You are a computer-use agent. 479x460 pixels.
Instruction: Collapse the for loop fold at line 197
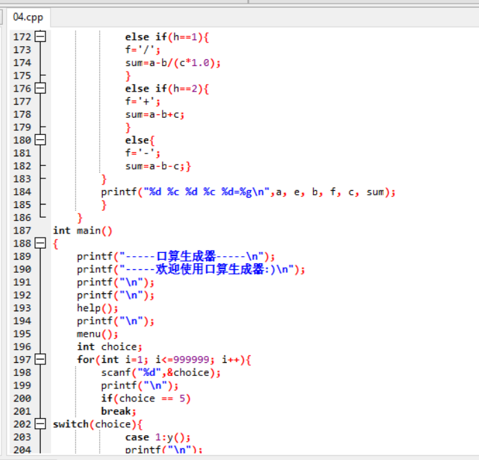coord(40,359)
